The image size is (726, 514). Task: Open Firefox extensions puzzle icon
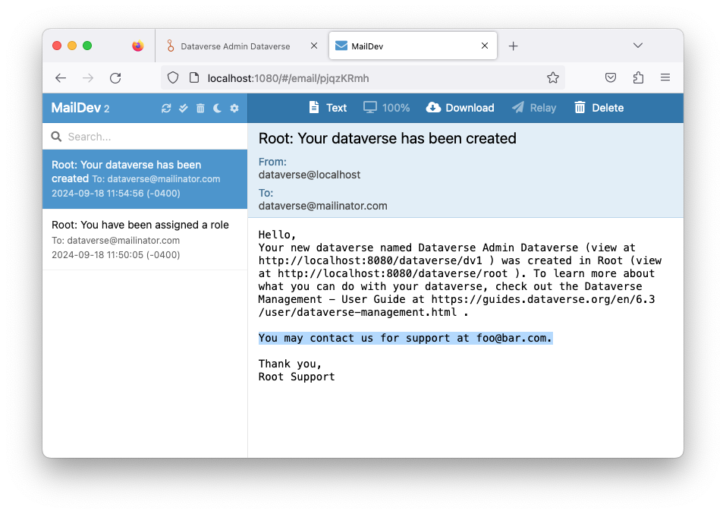click(x=638, y=77)
